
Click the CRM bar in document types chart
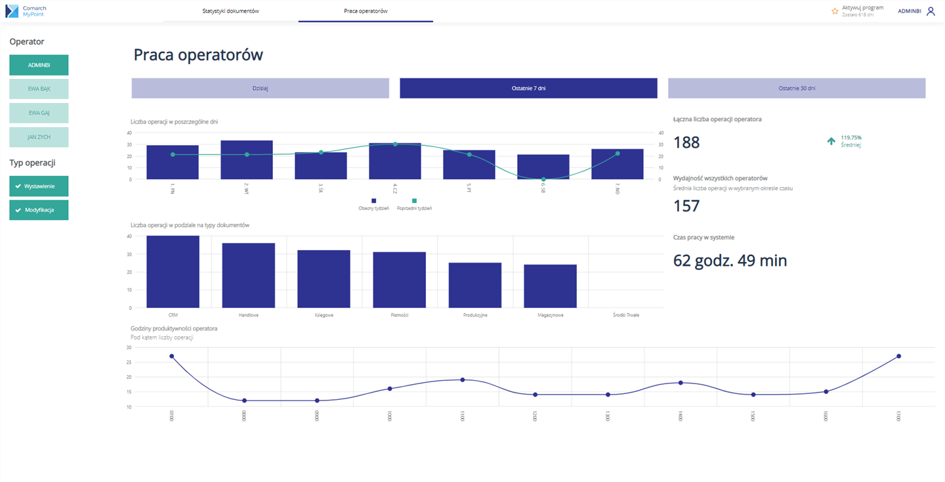coord(173,272)
